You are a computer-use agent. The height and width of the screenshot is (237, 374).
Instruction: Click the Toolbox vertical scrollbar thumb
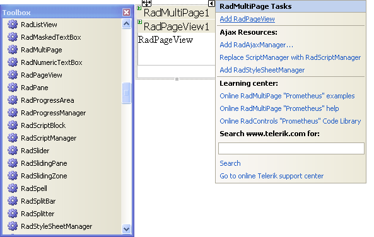click(126, 93)
